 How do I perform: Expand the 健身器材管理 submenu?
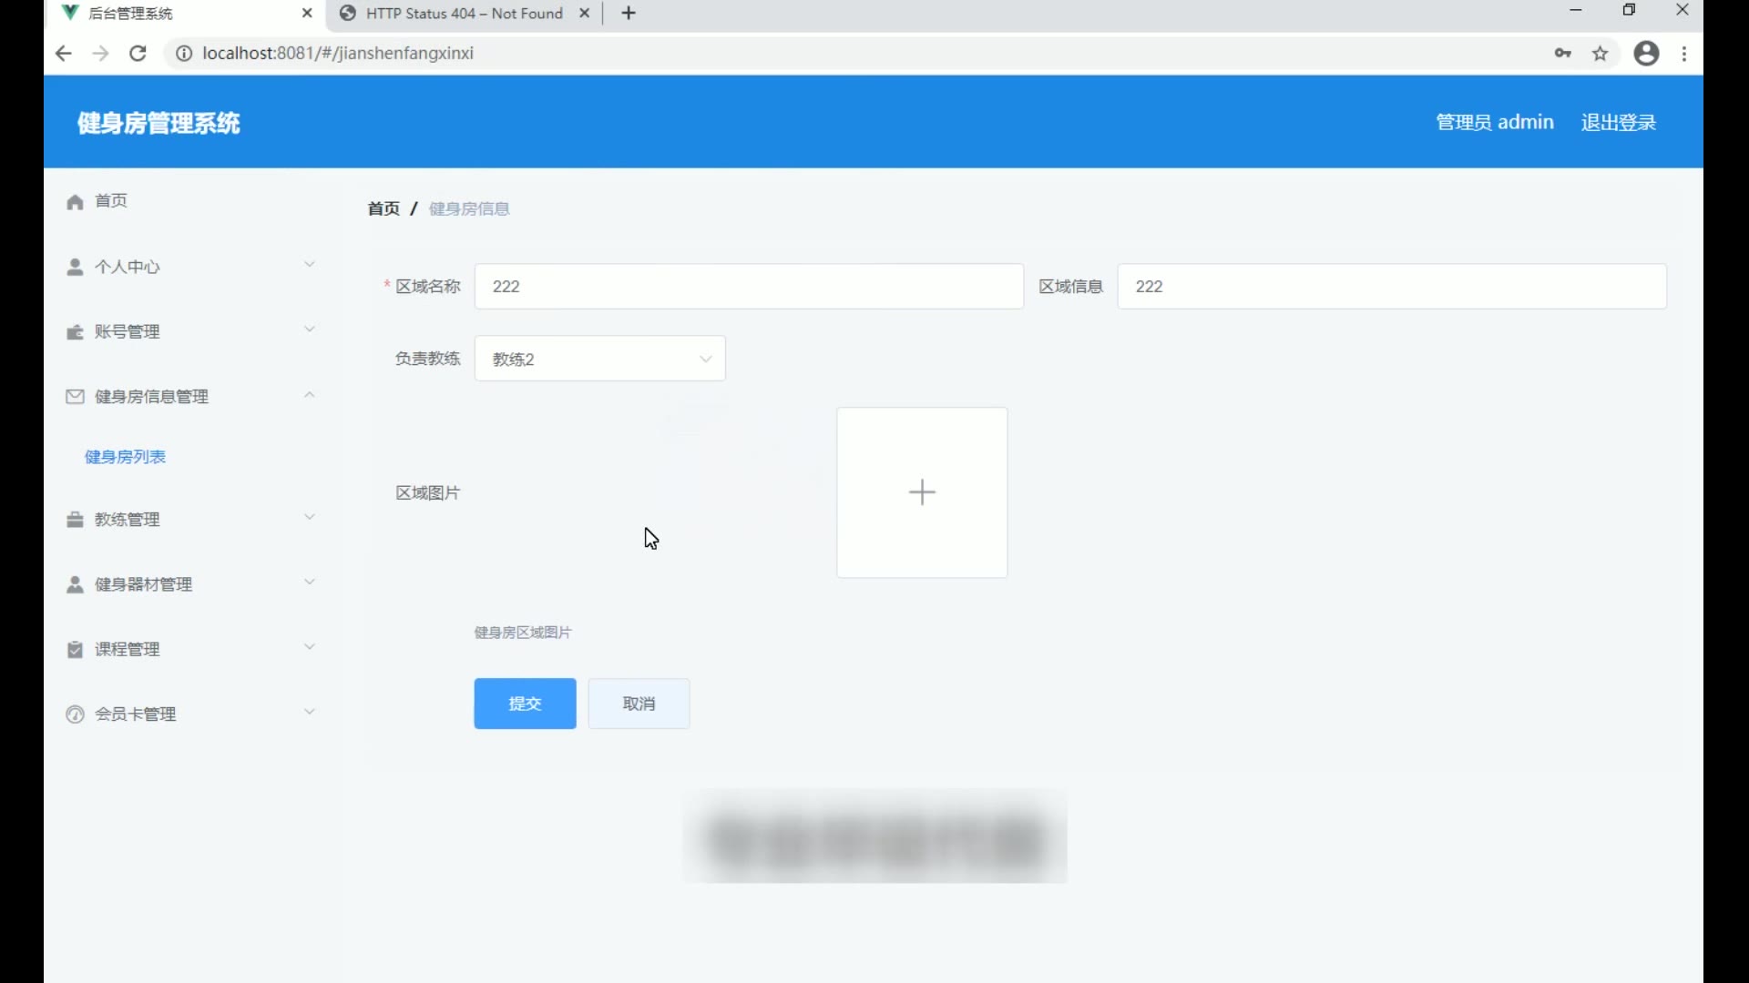310,583
